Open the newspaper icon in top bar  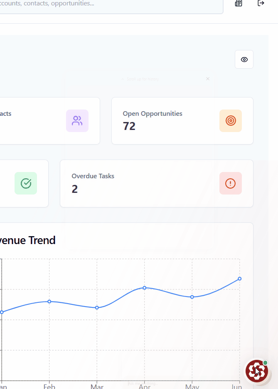pos(239,3)
